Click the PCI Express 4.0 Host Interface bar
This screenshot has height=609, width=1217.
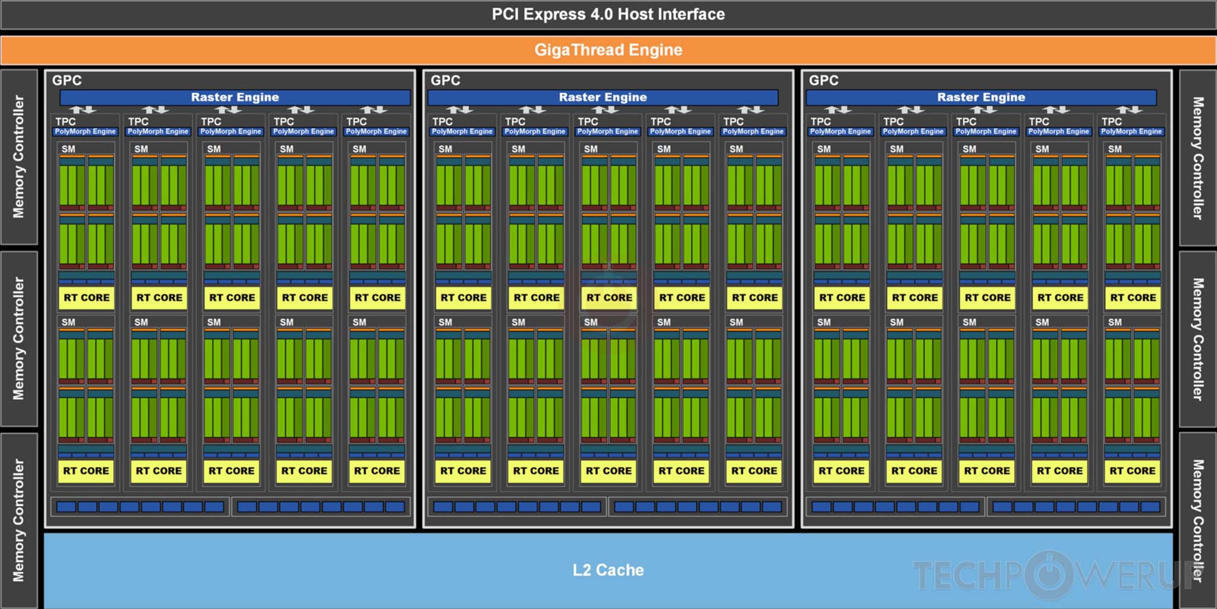click(608, 14)
